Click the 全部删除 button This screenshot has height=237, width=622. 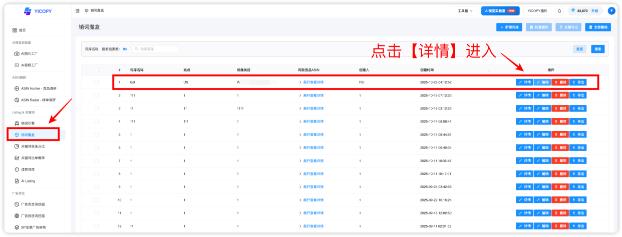(x=598, y=27)
